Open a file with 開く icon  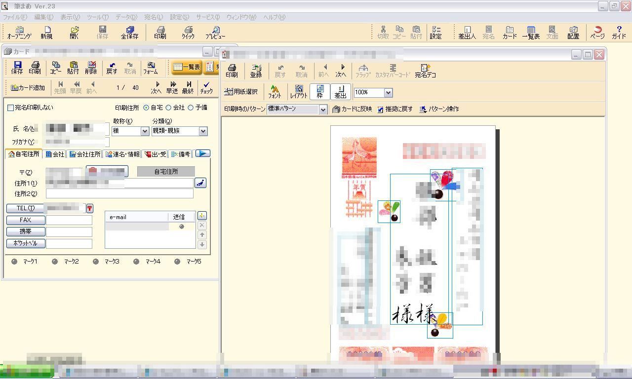pyautogui.click(x=74, y=33)
